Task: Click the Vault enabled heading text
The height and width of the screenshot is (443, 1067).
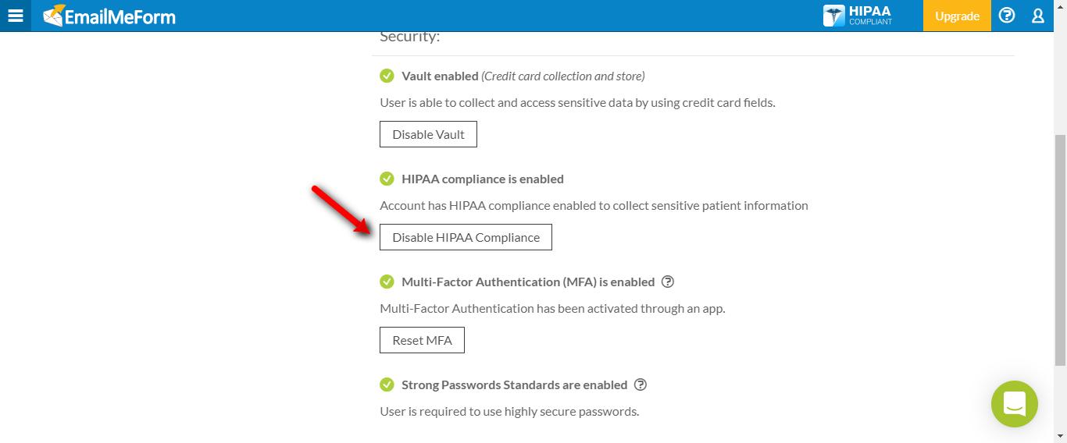Action: click(x=440, y=76)
